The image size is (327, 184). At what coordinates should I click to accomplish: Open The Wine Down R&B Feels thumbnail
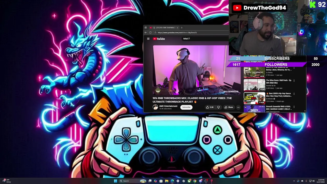(x=254, y=85)
